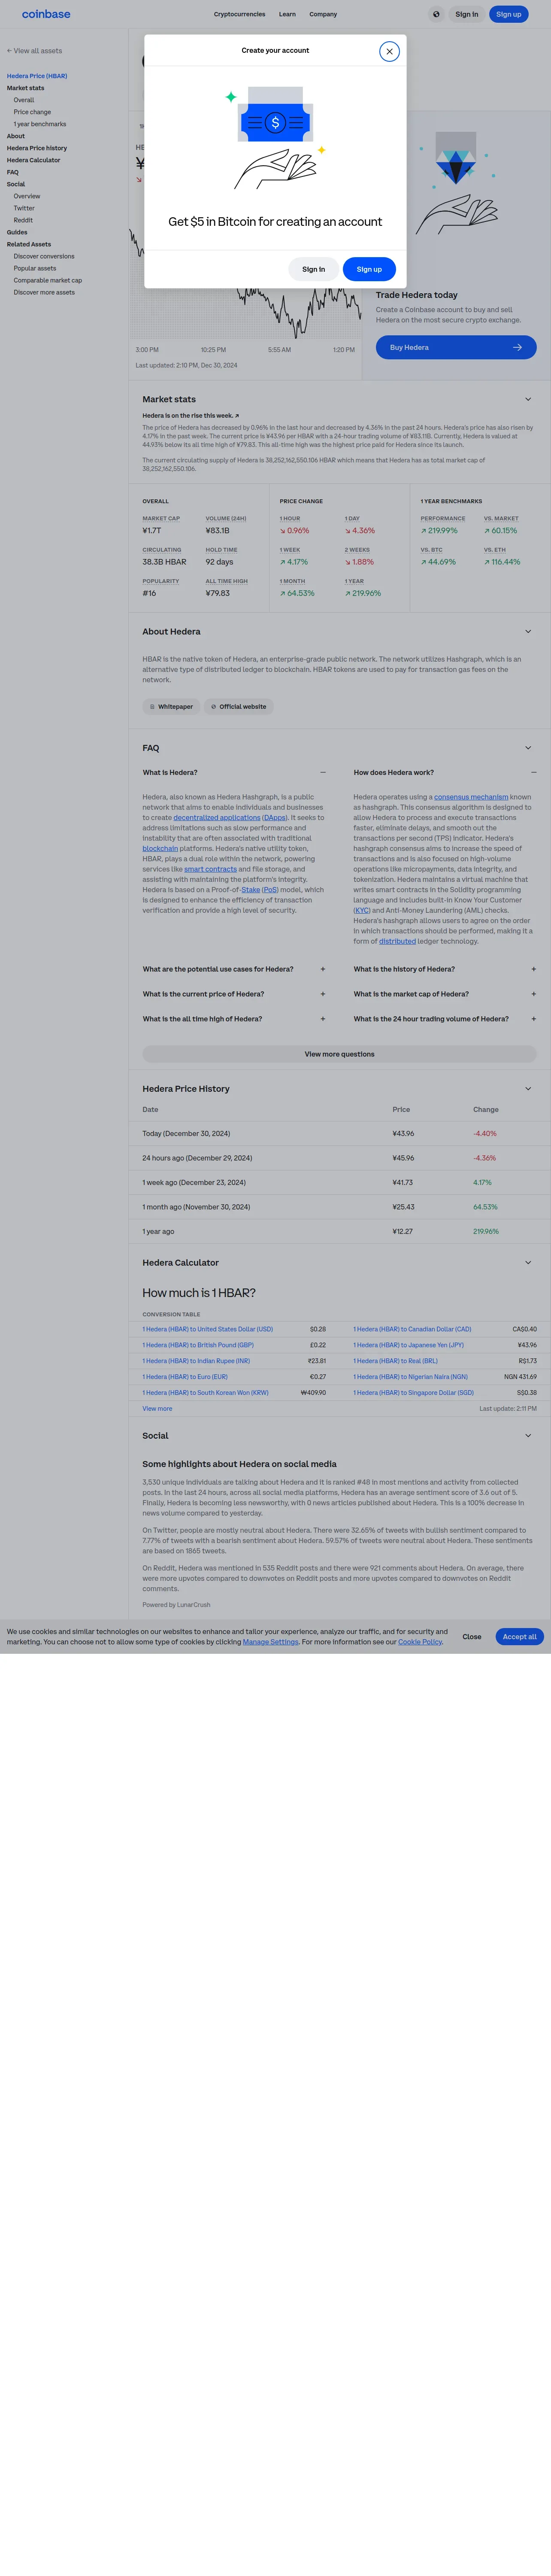This screenshot has height=2576, width=551.
Task: Select Comparable market cap in sidebar
Action: [x=48, y=280]
